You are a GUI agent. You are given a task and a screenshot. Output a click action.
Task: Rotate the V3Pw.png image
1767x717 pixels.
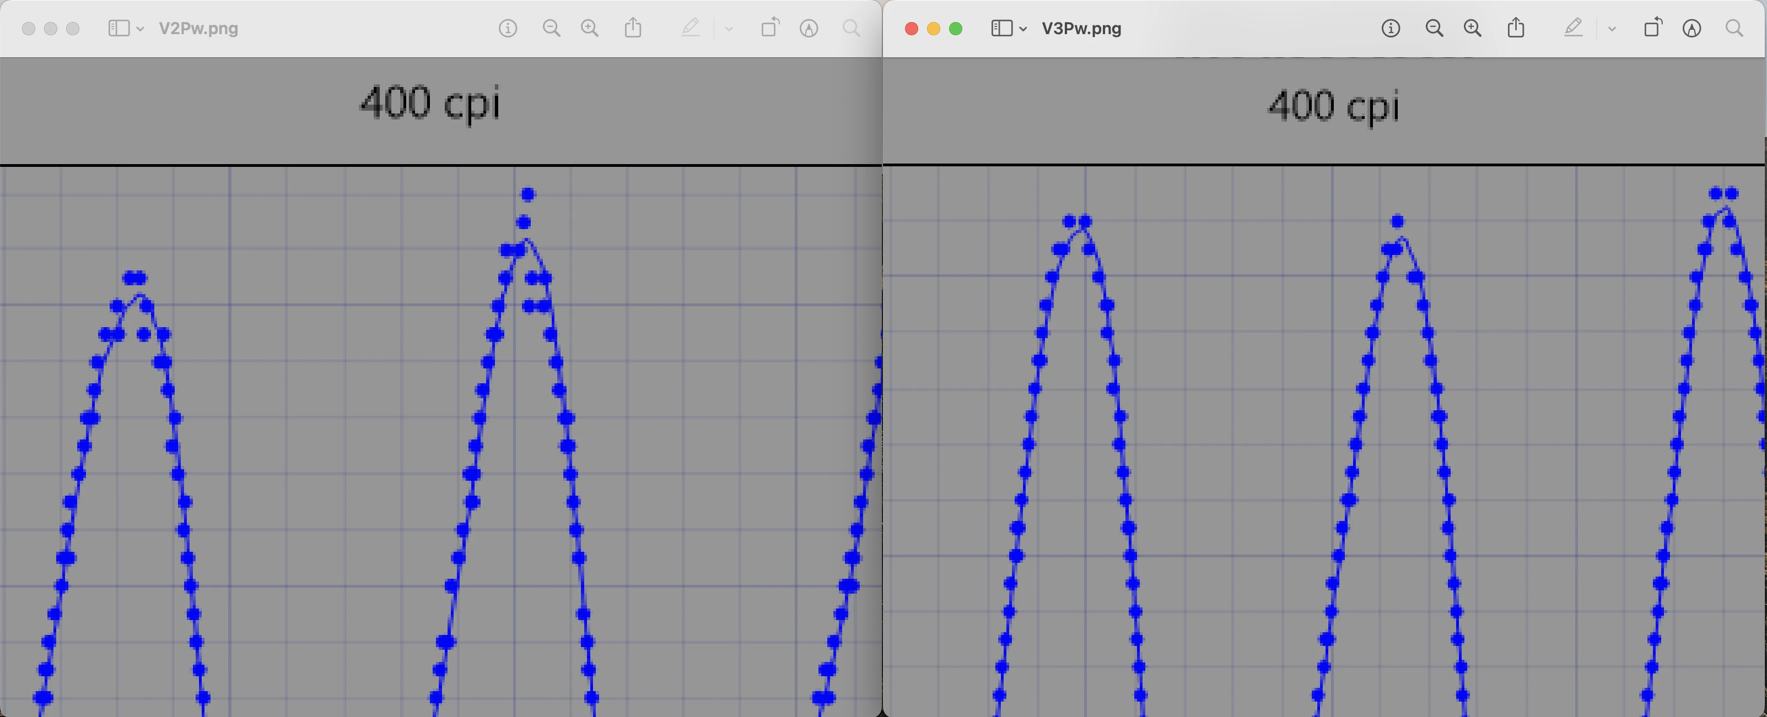(1653, 28)
